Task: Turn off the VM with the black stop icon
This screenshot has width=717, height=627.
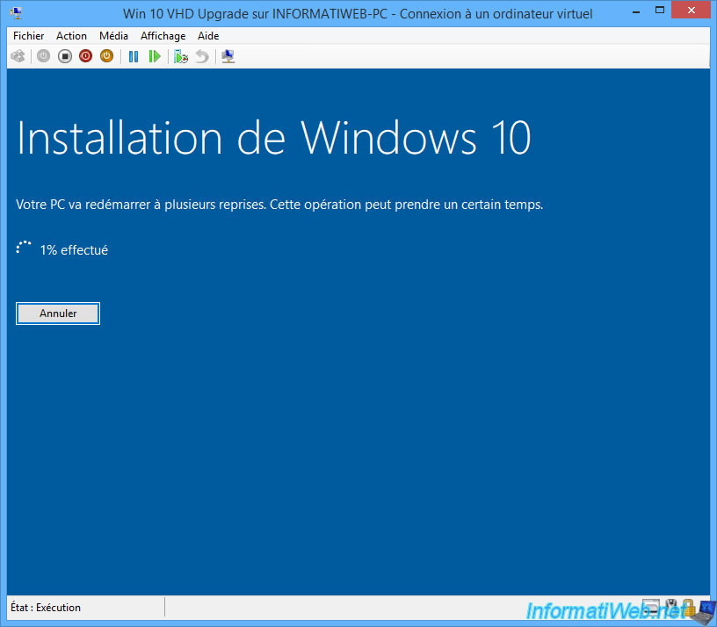Action: 65,56
